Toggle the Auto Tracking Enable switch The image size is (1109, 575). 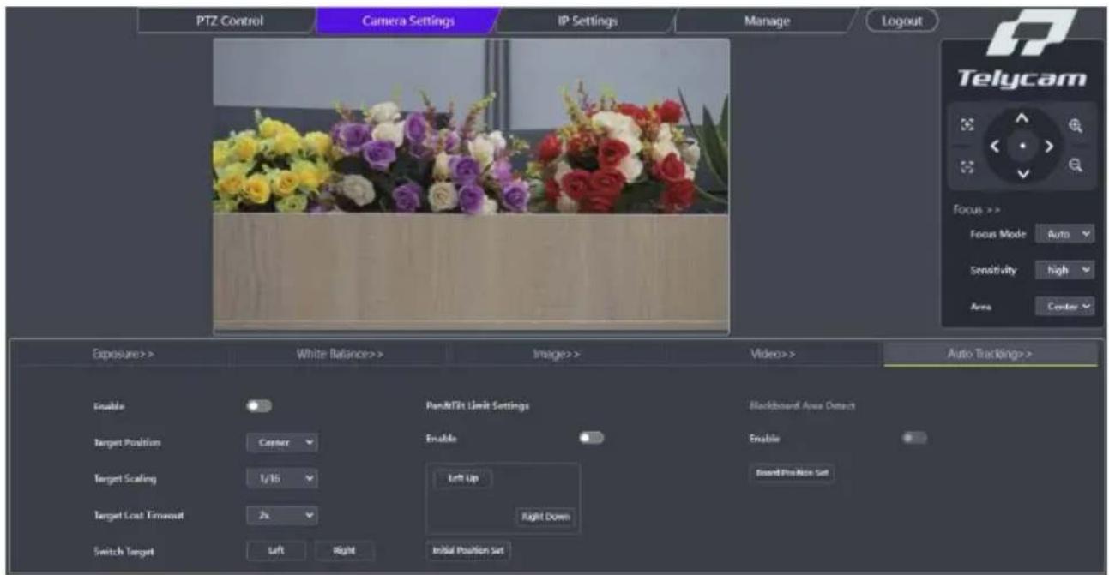click(x=259, y=406)
